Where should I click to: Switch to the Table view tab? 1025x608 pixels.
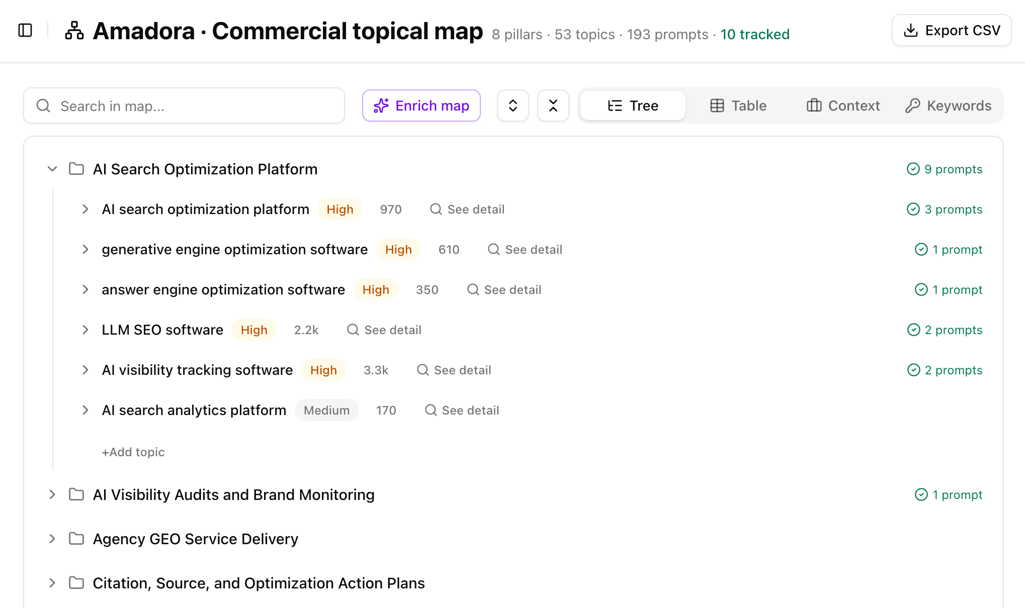[738, 106]
